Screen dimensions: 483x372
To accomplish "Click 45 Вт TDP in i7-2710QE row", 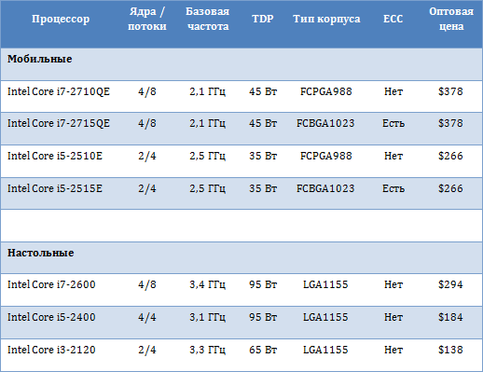I will click(x=263, y=91).
